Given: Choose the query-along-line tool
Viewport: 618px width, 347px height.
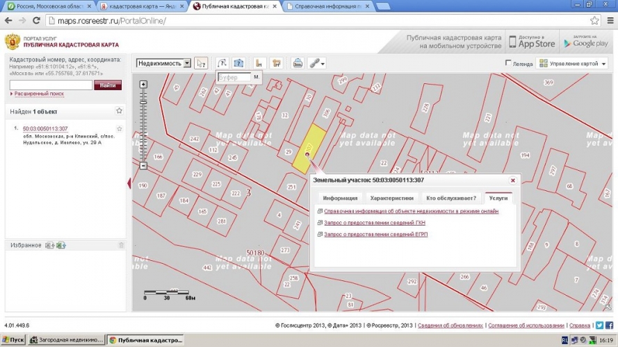Looking at the screenshot, I should point(222,63).
